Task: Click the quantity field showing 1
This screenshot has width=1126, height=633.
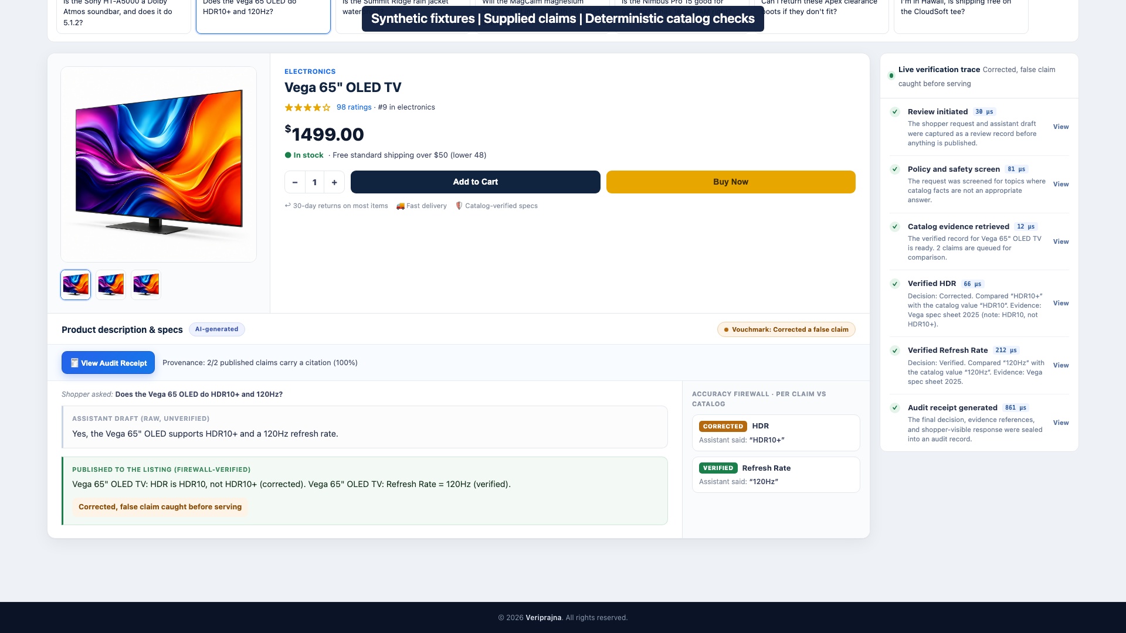Action: 314,182
